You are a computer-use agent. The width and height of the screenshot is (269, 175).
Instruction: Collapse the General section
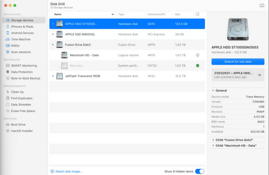[x=213, y=90]
